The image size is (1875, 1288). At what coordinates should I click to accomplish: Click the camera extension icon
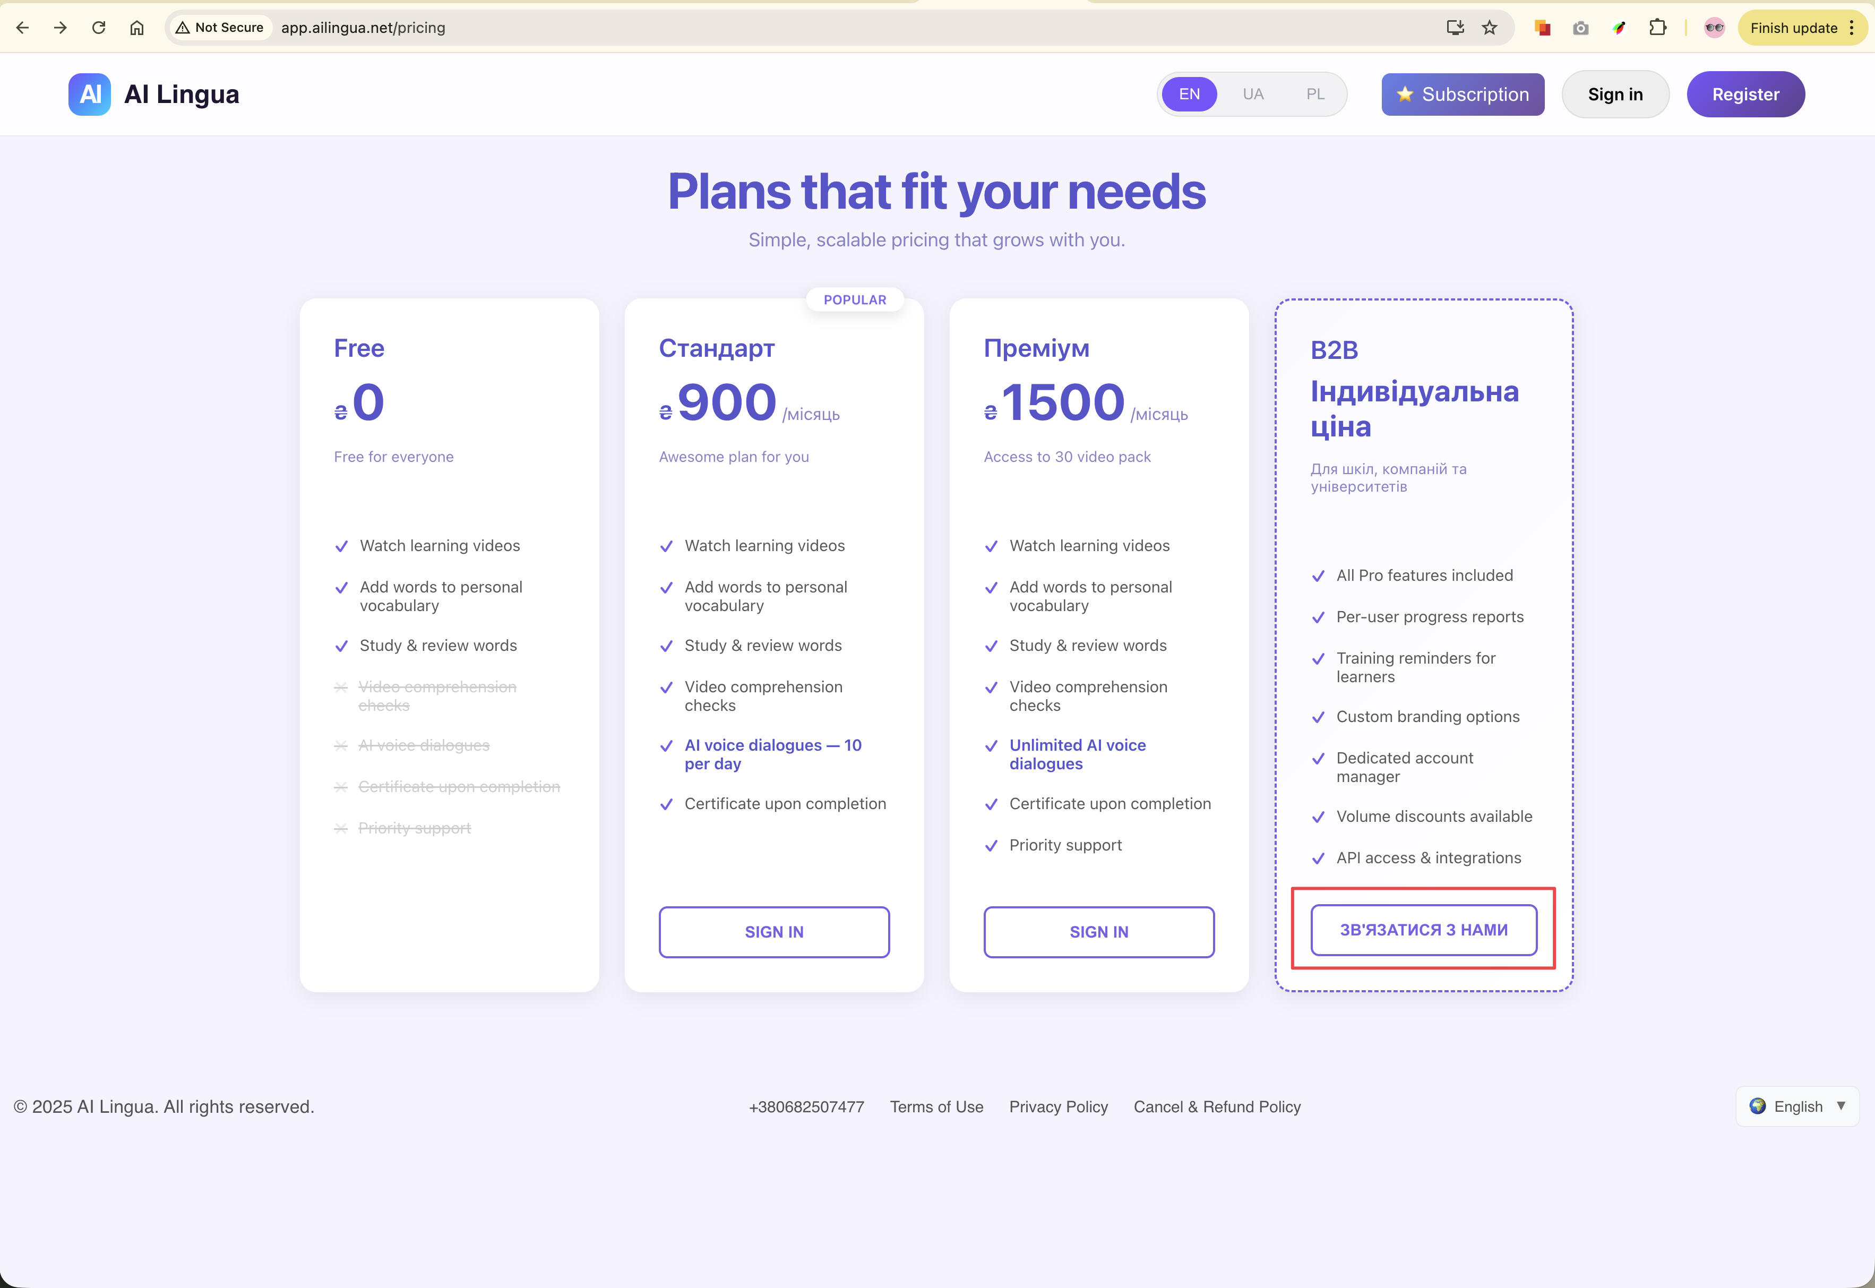pos(1580,28)
